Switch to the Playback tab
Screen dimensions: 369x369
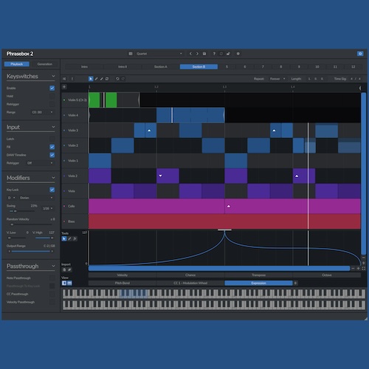(17, 64)
